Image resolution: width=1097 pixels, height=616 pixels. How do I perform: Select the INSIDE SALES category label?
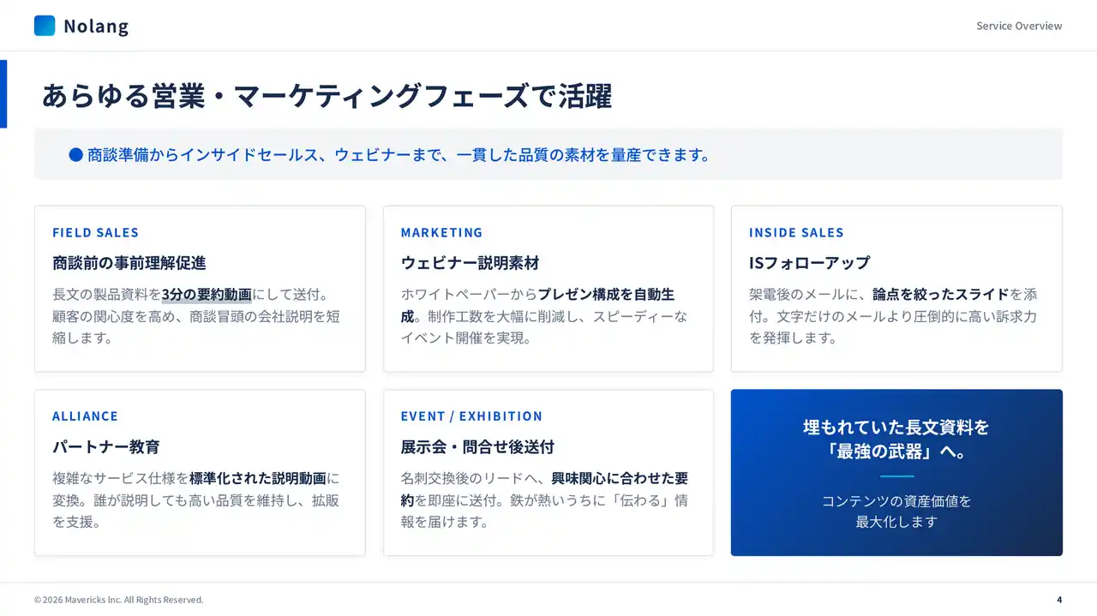(796, 232)
